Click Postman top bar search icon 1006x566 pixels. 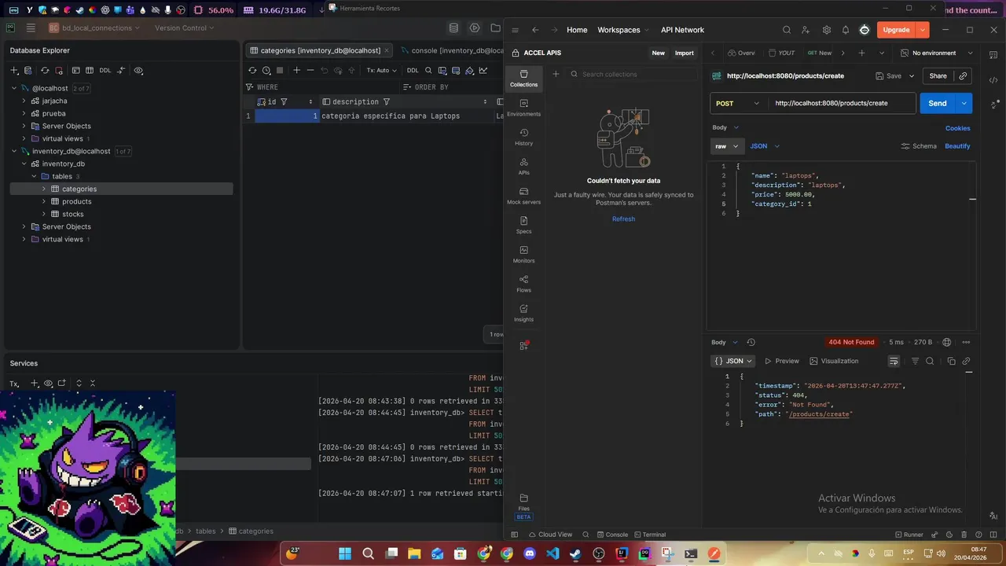(x=787, y=30)
